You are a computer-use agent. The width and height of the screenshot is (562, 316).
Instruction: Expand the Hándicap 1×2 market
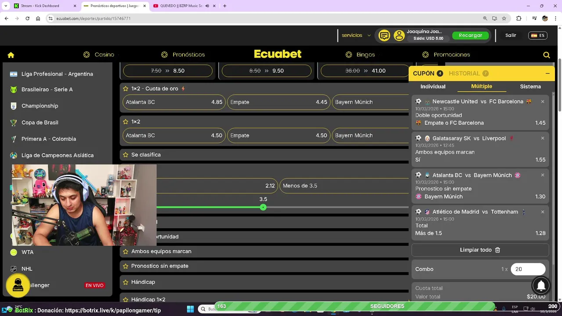coord(264,298)
